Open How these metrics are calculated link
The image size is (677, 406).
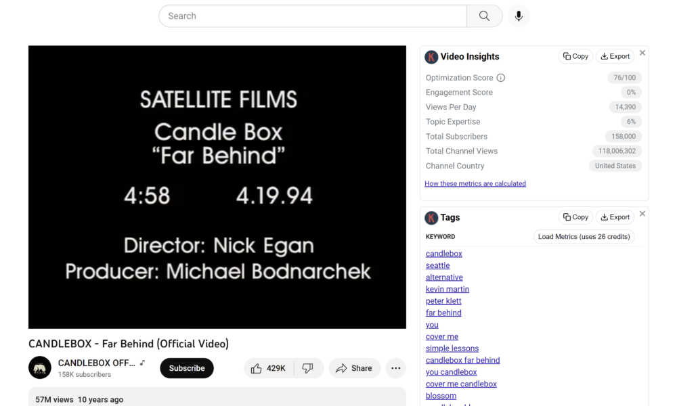tap(475, 183)
